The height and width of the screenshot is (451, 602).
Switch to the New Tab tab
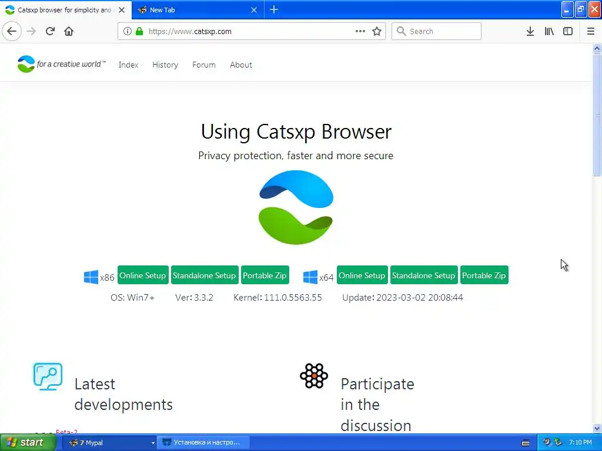[198, 10]
